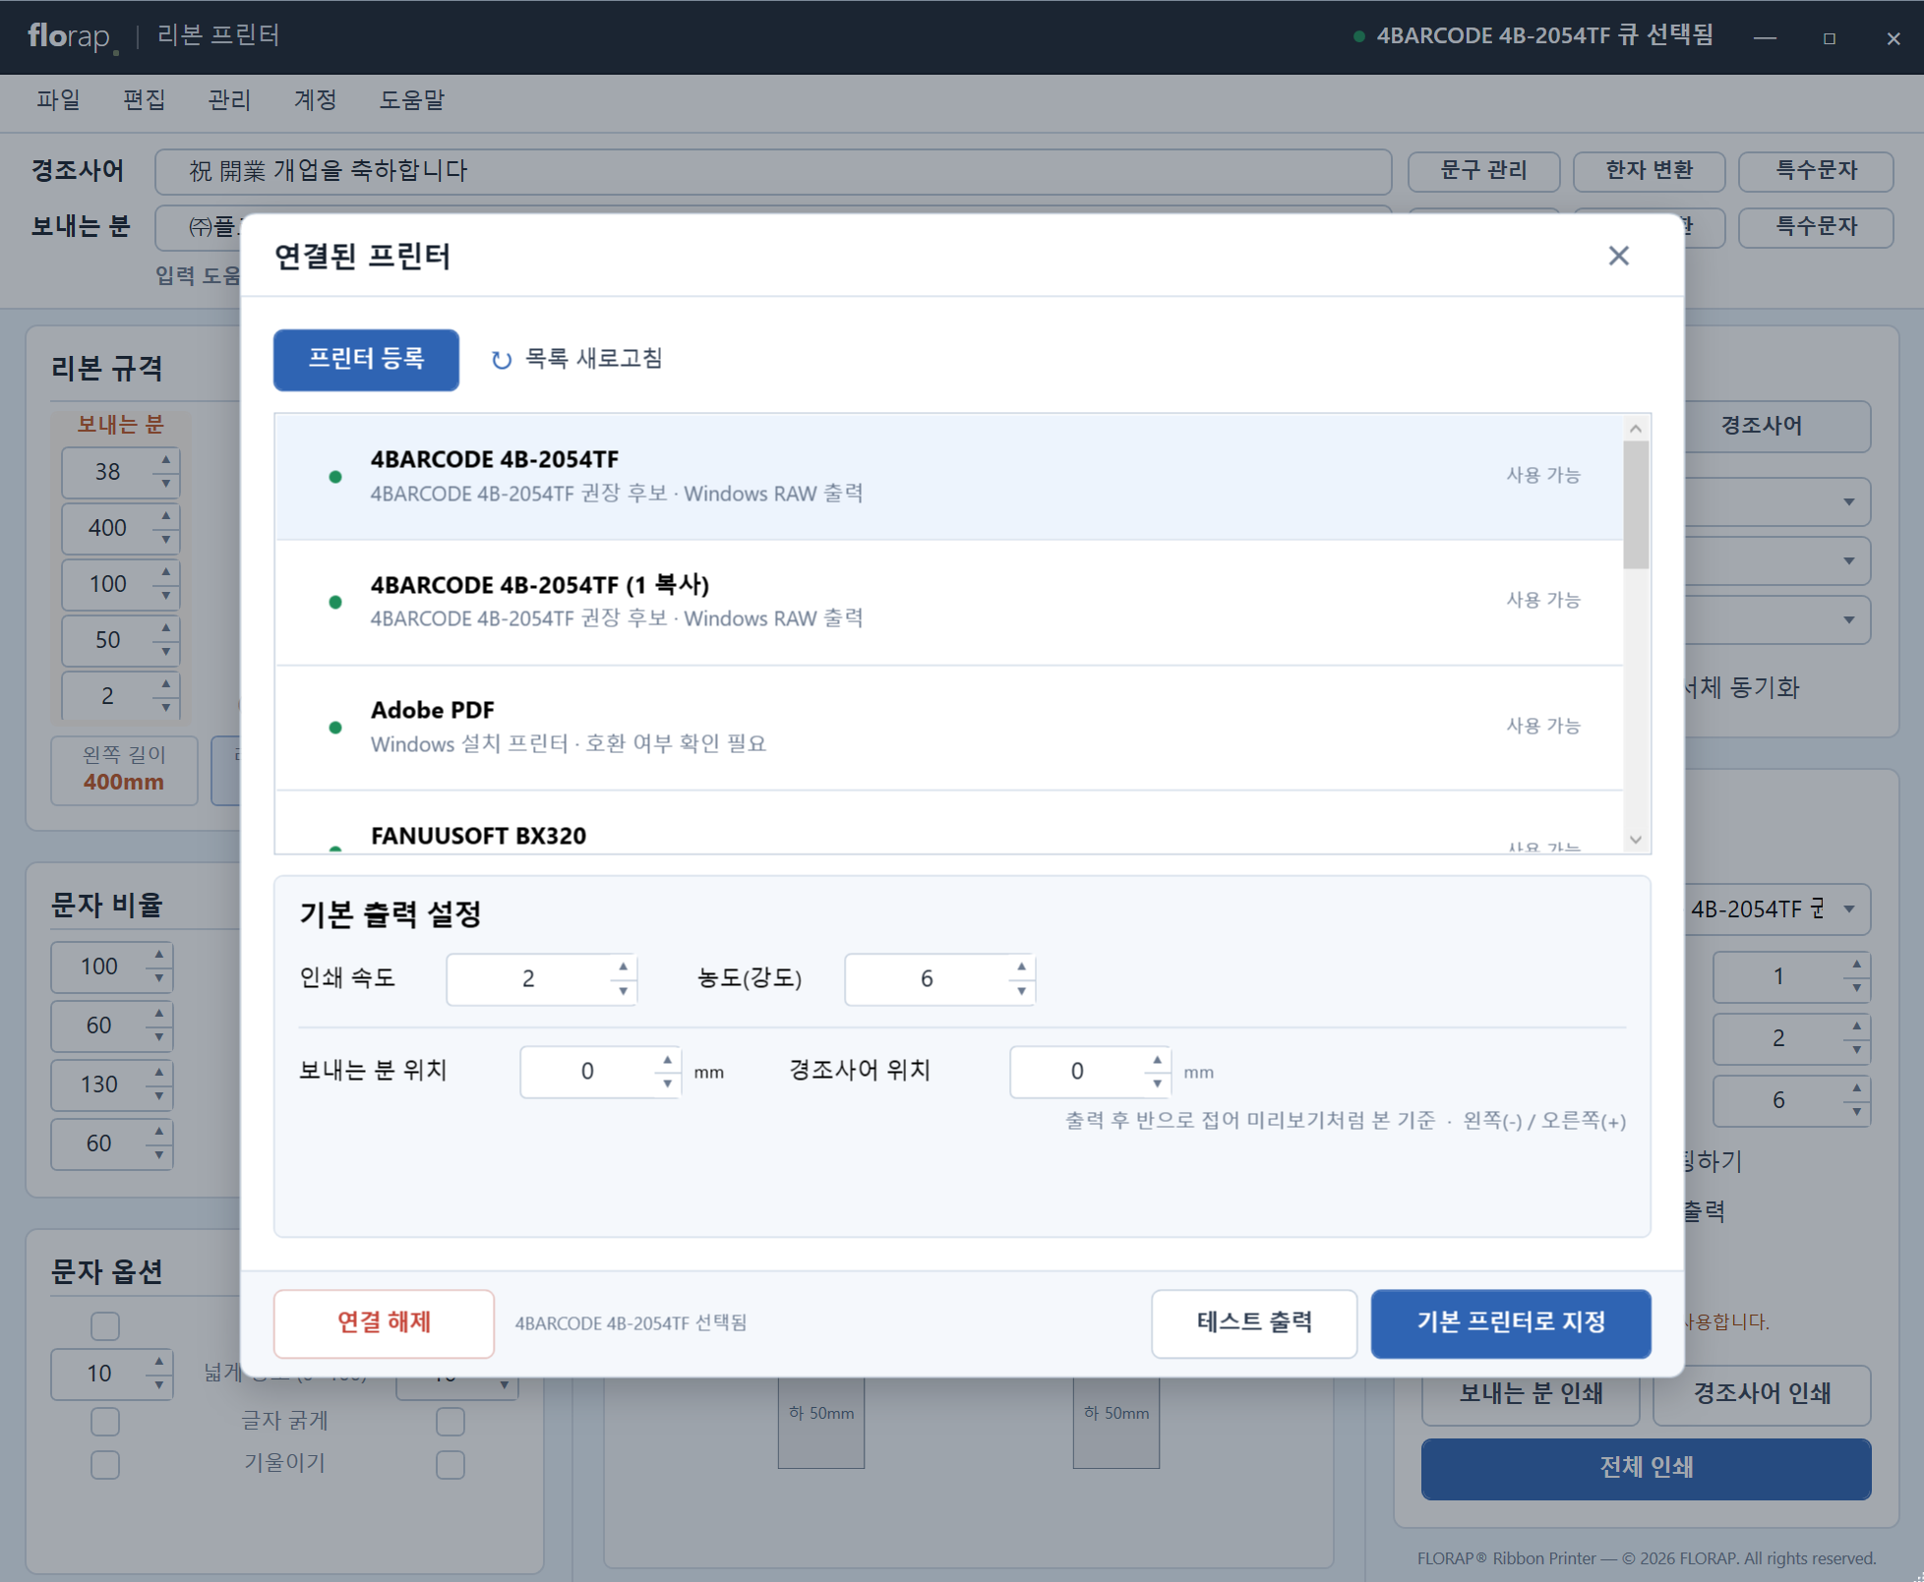
Task: Toggle 글자 굵게 right checkbox
Action: [x=451, y=1422]
